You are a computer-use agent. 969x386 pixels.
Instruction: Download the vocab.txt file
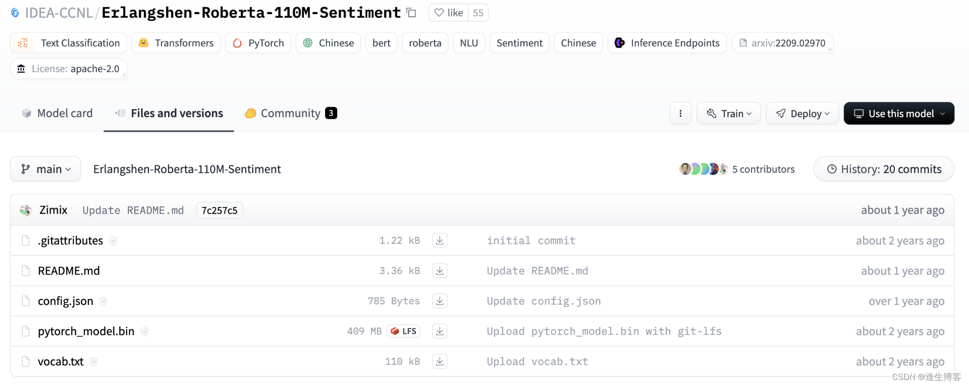point(440,362)
